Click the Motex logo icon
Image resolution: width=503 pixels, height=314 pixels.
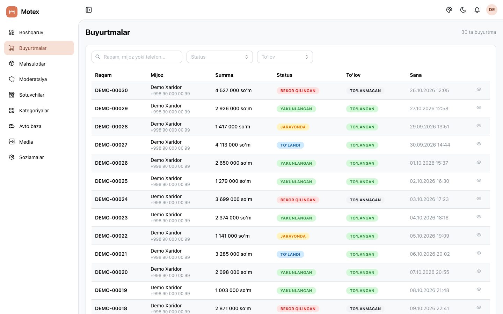coord(12,12)
